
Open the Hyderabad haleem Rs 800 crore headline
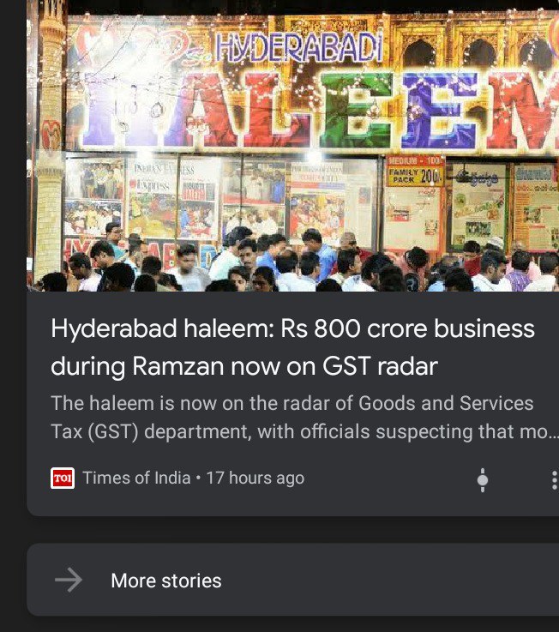coord(292,347)
